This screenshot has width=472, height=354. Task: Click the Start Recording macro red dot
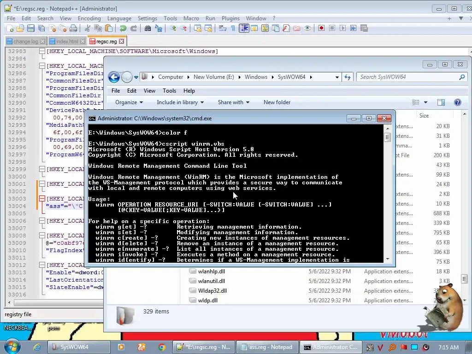[x=321, y=28]
